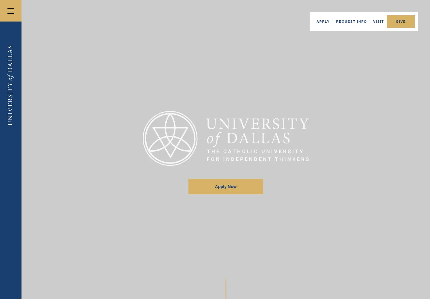This screenshot has width=430, height=299.
Task: Click the Apply Now button
Action: pos(226,187)
